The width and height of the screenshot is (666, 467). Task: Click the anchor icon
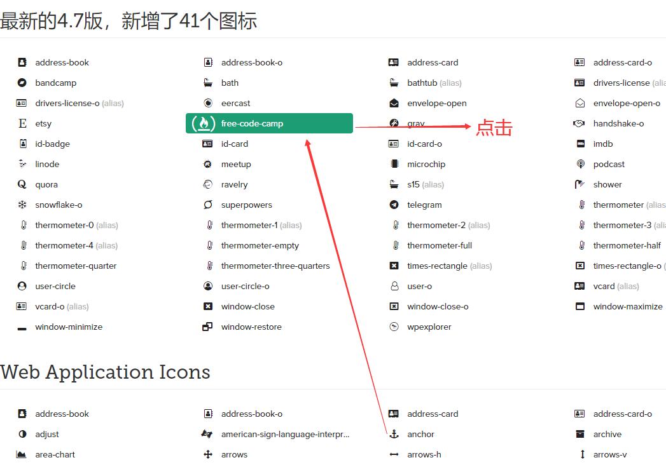(x=394, y=434)
